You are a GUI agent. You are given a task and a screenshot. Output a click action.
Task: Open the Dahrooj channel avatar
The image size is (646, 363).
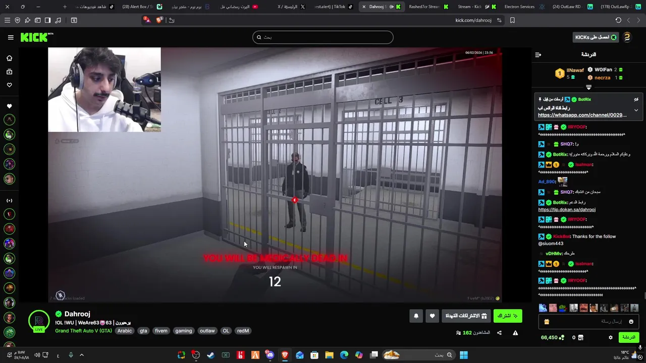[39, 321]
